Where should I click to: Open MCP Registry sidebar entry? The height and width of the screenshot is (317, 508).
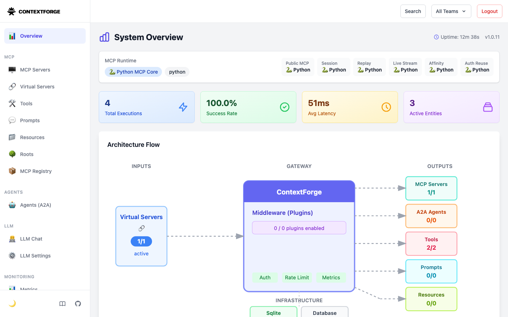coord(45,171)
